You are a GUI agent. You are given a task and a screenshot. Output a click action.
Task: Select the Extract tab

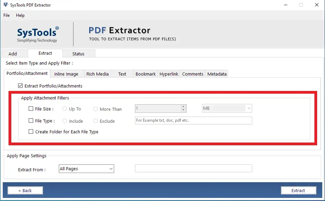(x=45, y=53)
